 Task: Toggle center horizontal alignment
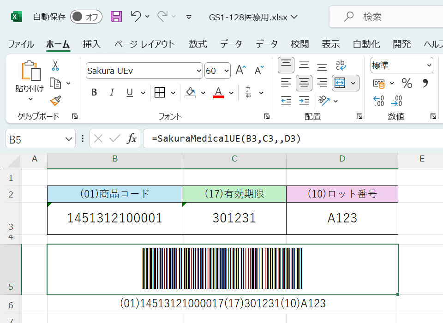coord(304,83)
